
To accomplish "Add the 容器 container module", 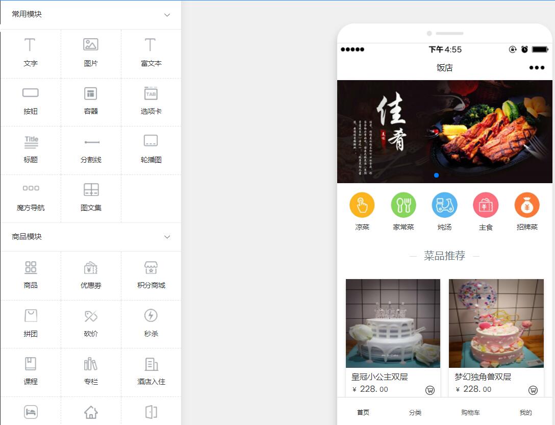I will tap(91, 102).
